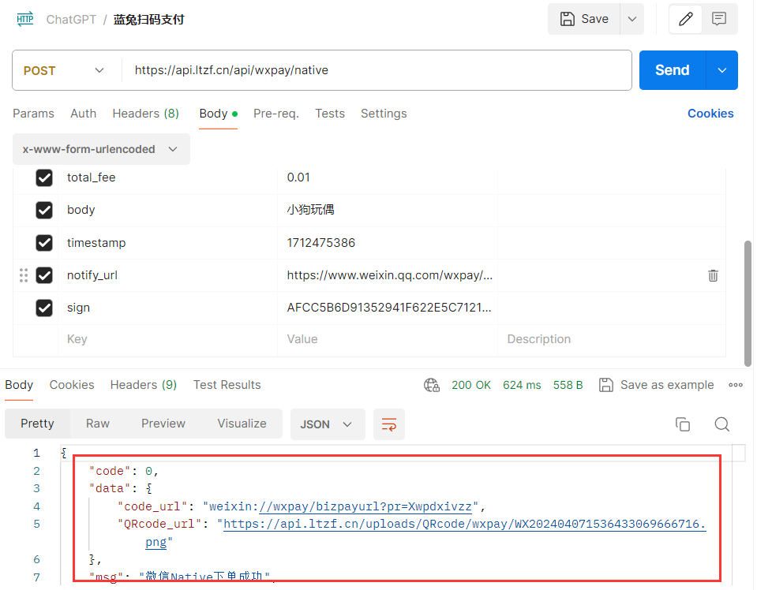Screen dimensions: 757x590
Task: Click the ChatGPT collection breadcrumb
Action: click(71, 19)
